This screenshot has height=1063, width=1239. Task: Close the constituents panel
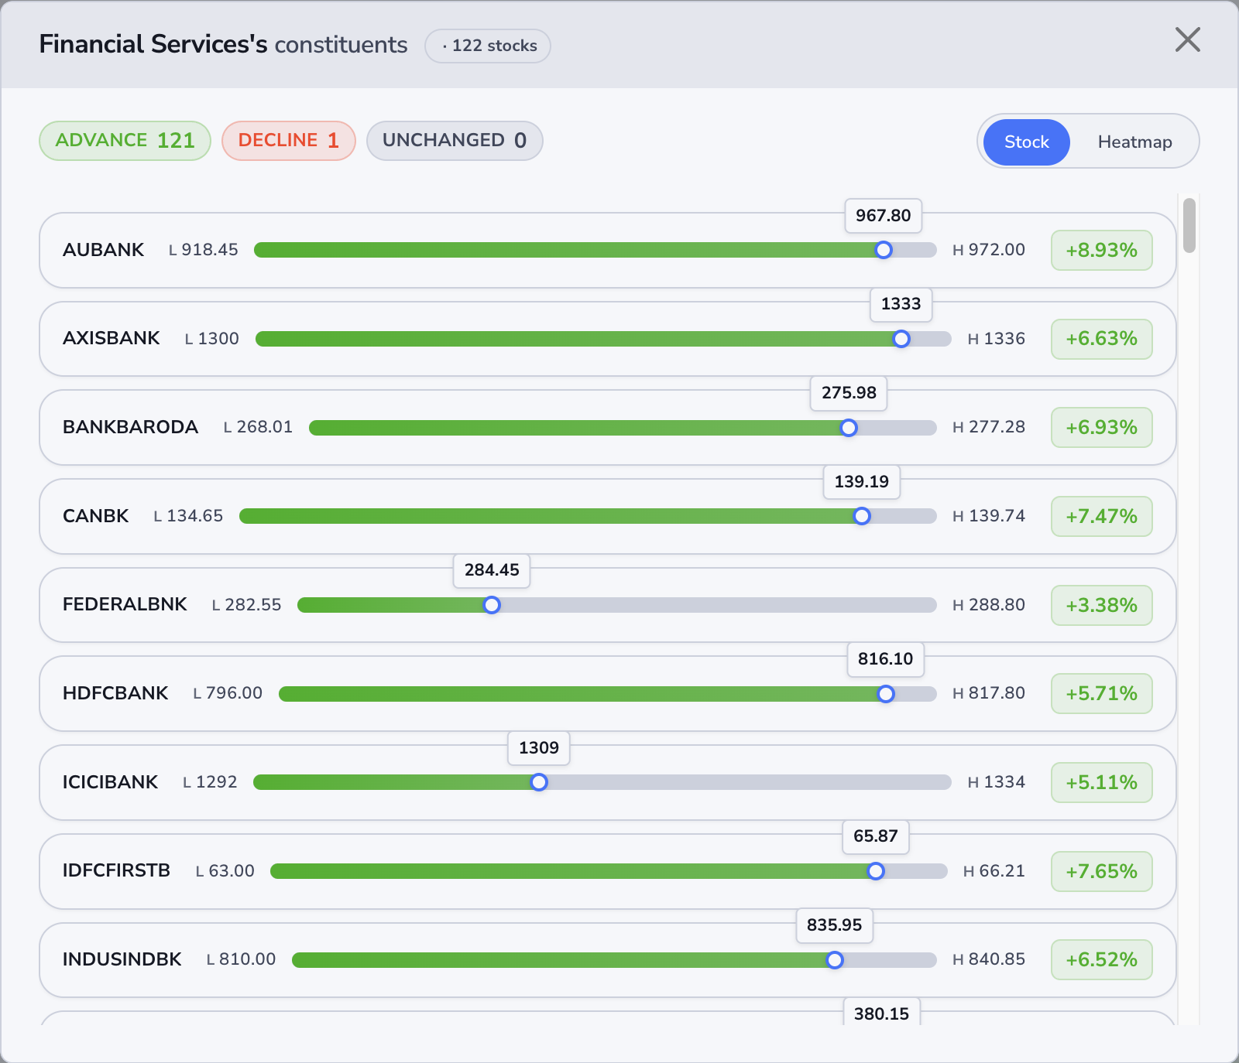pos(1187,41)
